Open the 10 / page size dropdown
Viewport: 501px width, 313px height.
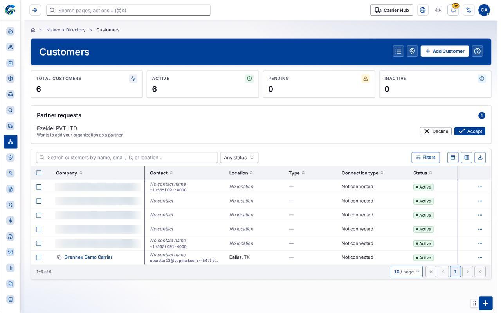(407, 272)
